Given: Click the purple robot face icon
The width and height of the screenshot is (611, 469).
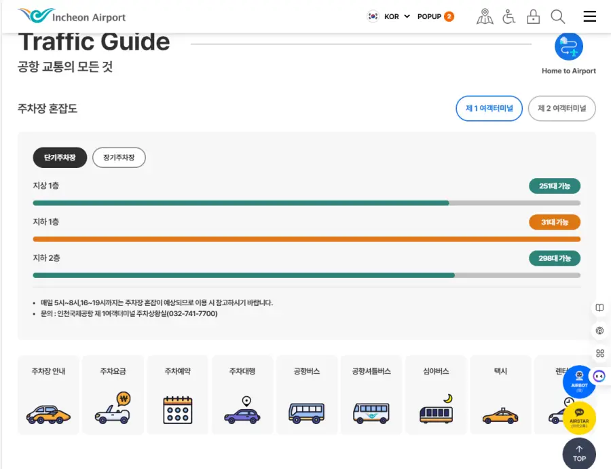Looking at the screenshot, I should (599, 376).
